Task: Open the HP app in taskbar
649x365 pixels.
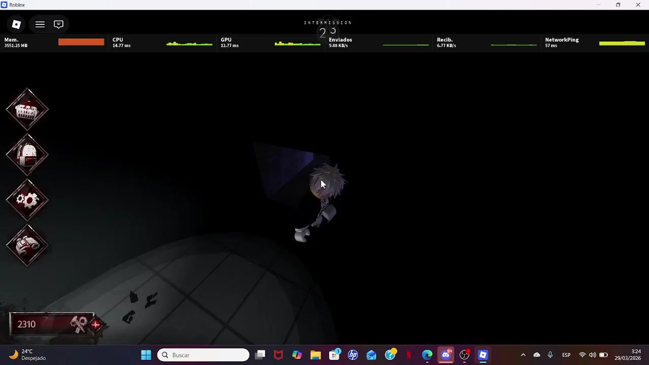Action: point(353,355)
